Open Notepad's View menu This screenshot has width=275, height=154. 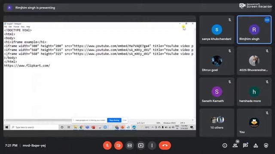point(23,27)
